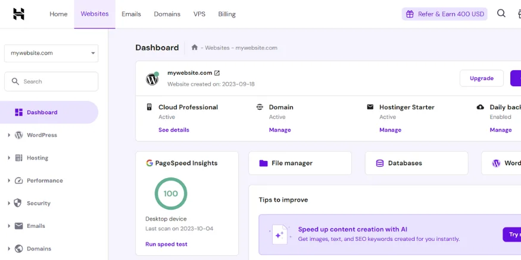Click the Hostinger Starter envelope icon

point(370,107)
